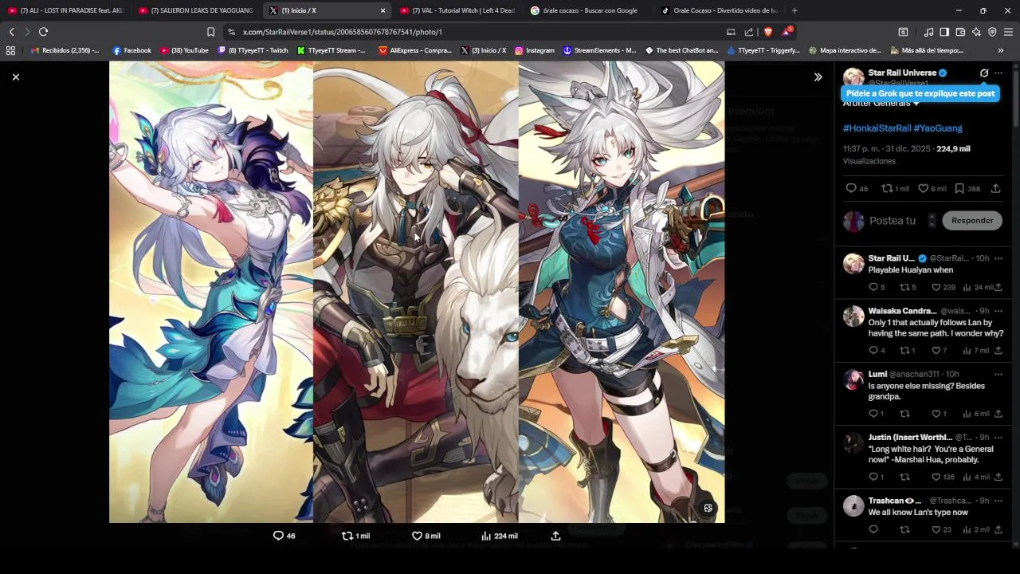Expand hidden bookmarks with the double-arrow
1020x574 pixels.
pyautogui.click(x=1001, y=50)
